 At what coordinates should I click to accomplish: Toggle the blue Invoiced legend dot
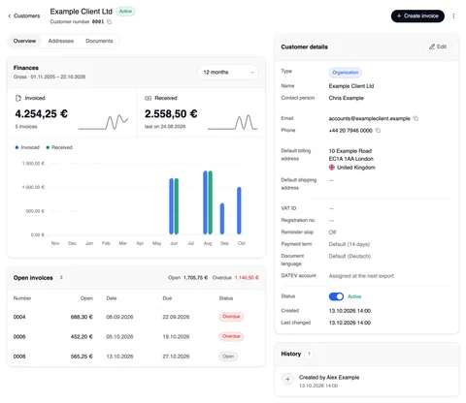(17, 147)
